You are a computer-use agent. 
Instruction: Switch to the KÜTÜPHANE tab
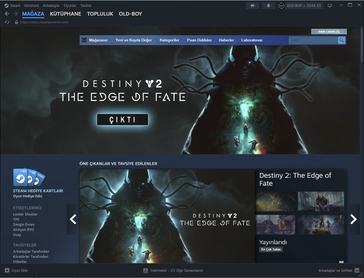(x=66, y=14)
